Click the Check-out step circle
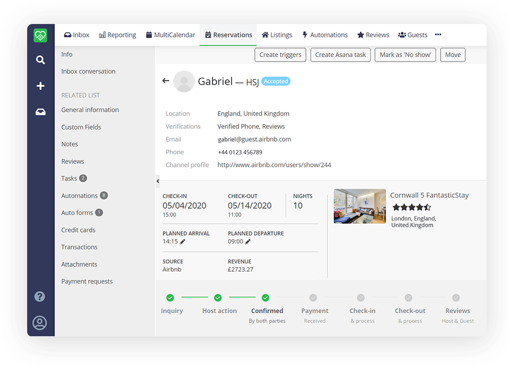This screenshot has height=367, width=508. pyautogui.click(x=408, y=298)
